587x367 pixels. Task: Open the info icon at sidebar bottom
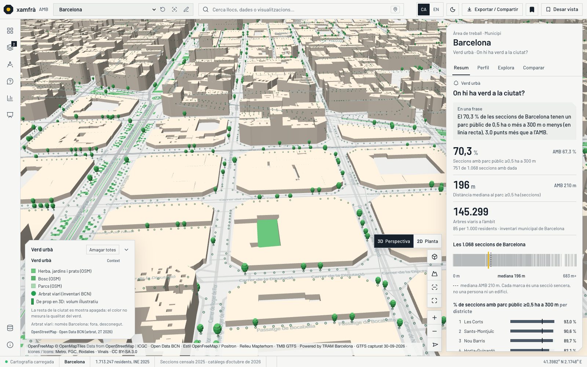pyautogui.click(x=10, y=345)
